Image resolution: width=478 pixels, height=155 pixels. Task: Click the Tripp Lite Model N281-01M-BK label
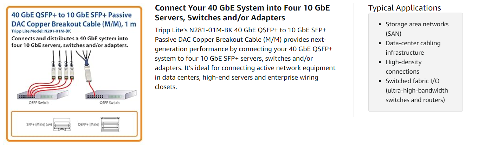point(34,32)
